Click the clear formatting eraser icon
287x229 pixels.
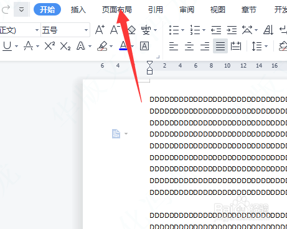[131, 30]
